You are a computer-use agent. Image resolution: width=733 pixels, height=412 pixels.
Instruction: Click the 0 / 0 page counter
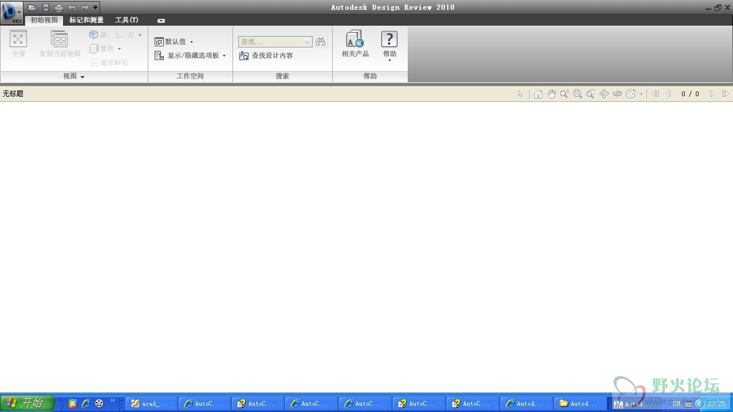pos(690,94)
